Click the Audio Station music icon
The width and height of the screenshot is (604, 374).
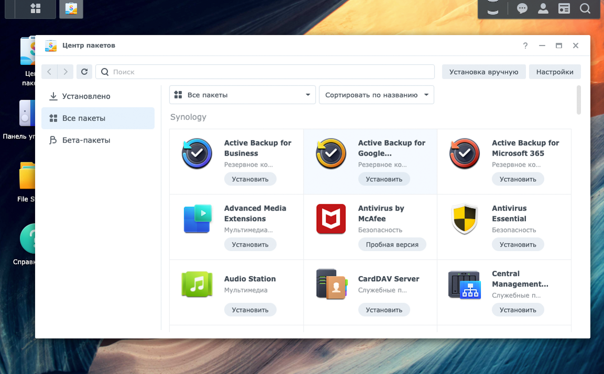click(x=197, y=284)
